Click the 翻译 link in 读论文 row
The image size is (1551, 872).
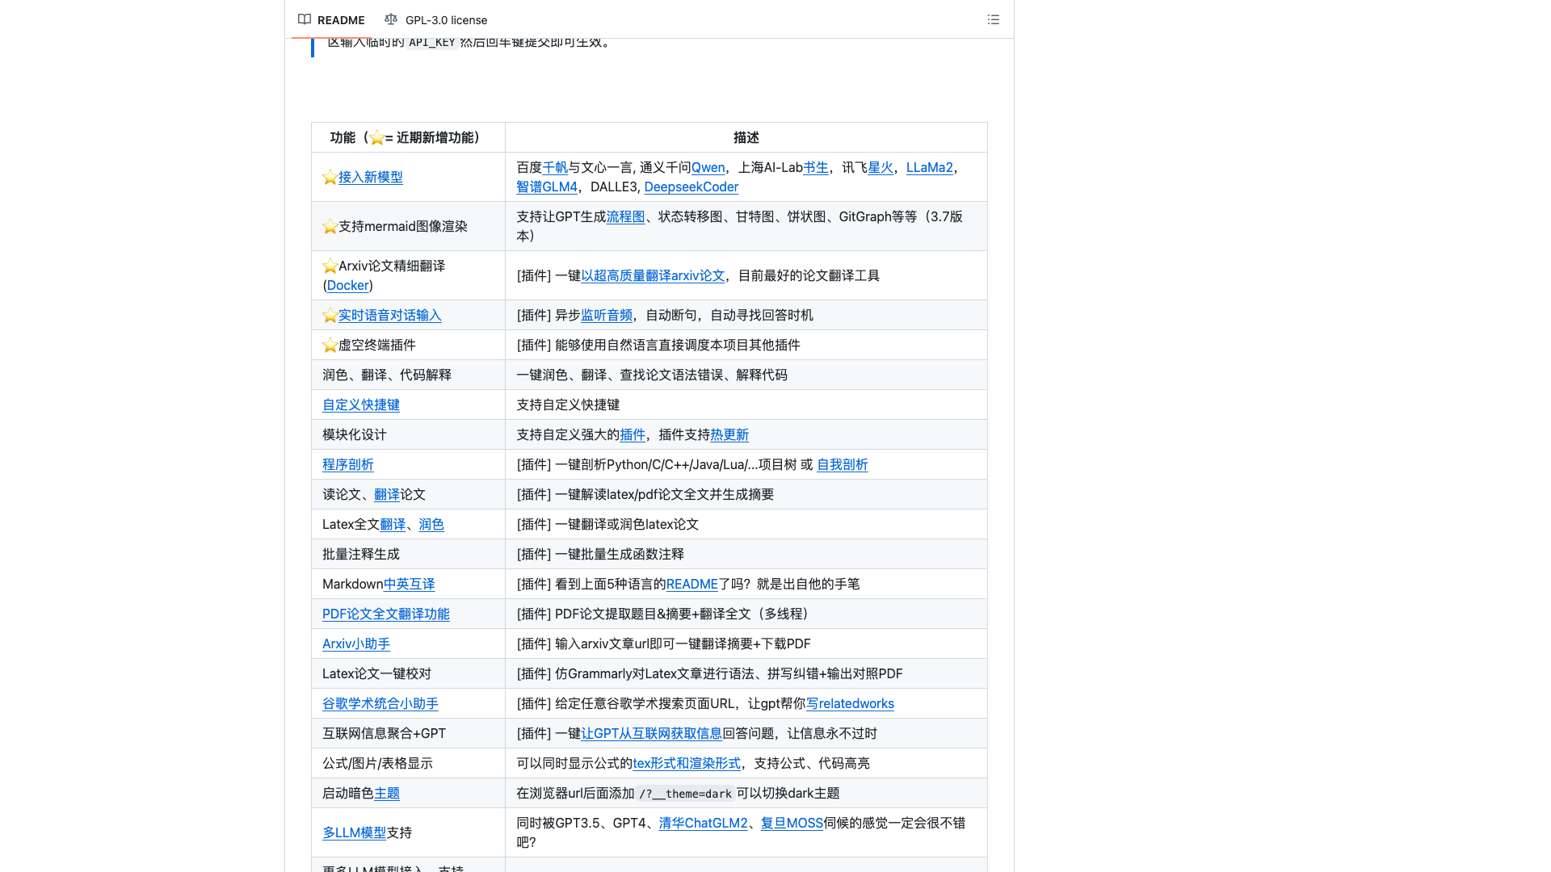point(387,494)
